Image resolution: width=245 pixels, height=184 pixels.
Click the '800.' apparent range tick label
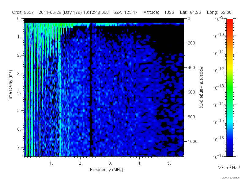tap(192, 117)
